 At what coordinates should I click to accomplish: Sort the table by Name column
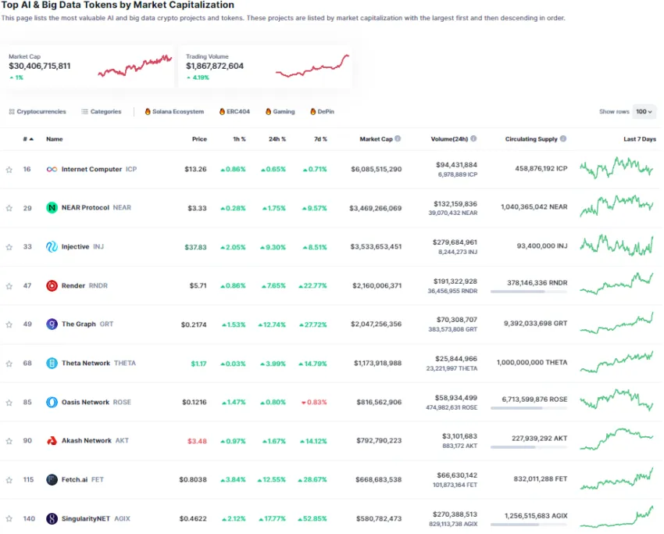[54, 139]
